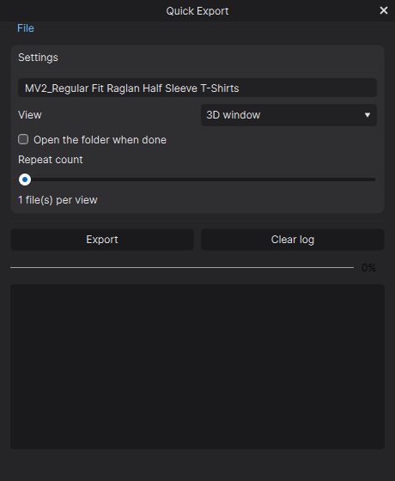Click inside the empty log output area
This screenshot has height=481, width=395.
point(197,367)
